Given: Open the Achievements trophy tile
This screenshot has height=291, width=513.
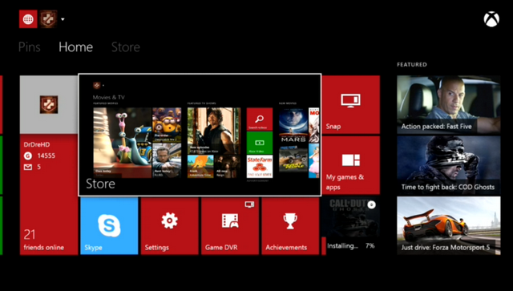Looking at the screenshot, I should (x=290, y=226).
